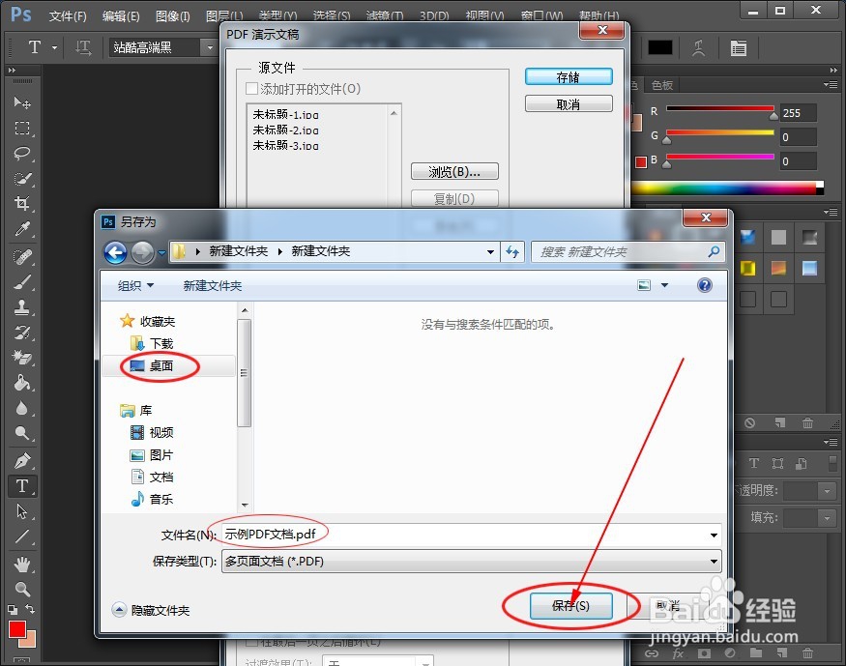Select 未标题-2.jpg in source files list
The height and width of the screenshot is (666, 846).
click(x=286, y=130)
